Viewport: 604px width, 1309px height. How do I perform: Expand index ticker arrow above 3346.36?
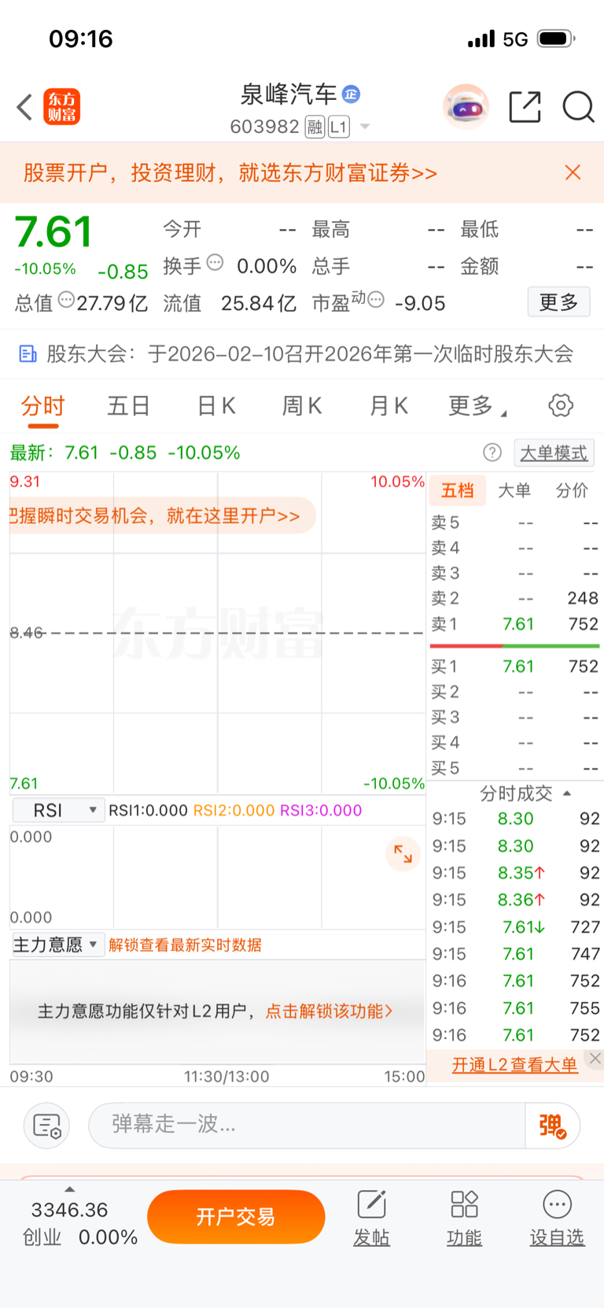tap(69, 1189)
